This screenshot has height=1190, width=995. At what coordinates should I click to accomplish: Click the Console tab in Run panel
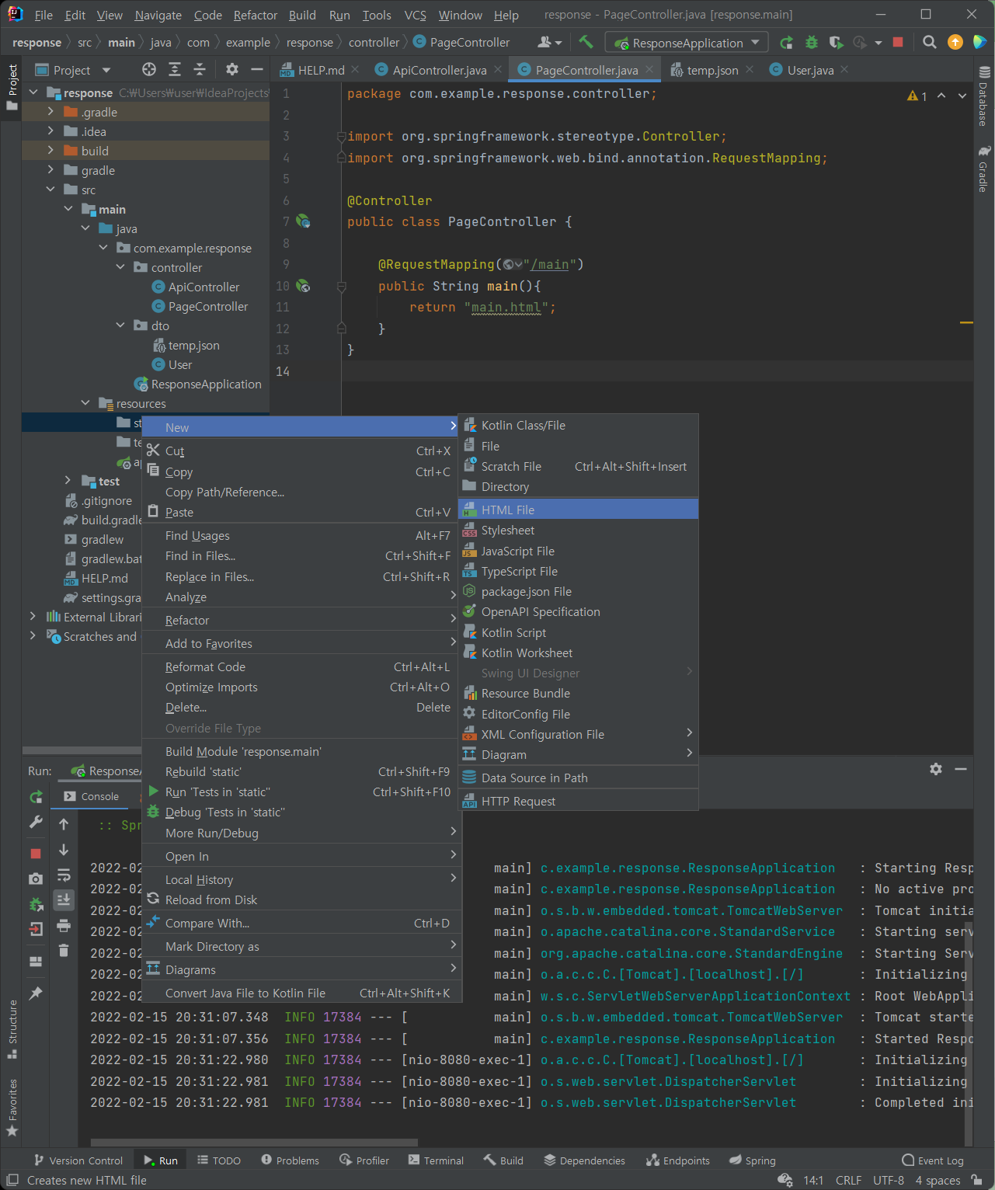(92, 796)
